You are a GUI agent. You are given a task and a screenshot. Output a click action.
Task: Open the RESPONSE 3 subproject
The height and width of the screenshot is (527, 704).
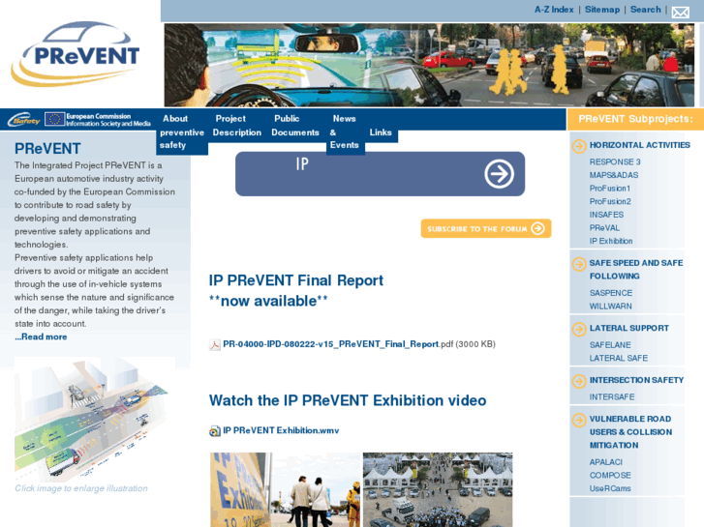click(615, 161)
